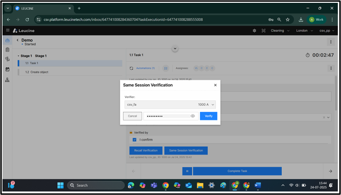Open the settings gear in Leucine header
341x195 pixels.
coord(254,30)
